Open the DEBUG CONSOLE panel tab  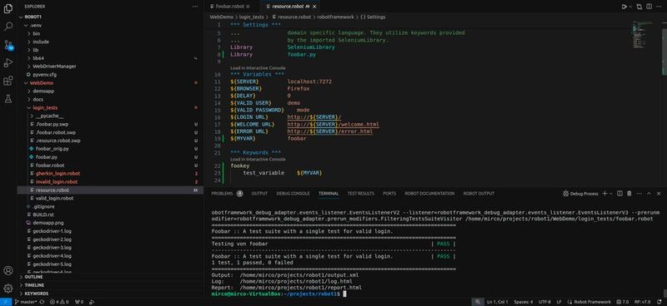pyautogui.click(x=293, y=193)
